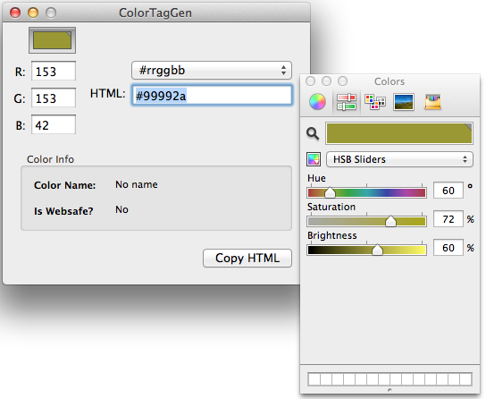Click the large color preview in Colors panel
This screenshot has height=399, width=486.
(399, 133)
